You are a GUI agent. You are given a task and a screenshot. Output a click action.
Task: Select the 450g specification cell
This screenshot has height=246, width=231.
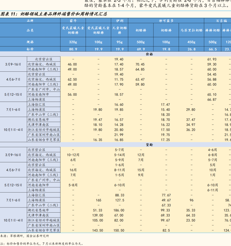tap(191, 42)
